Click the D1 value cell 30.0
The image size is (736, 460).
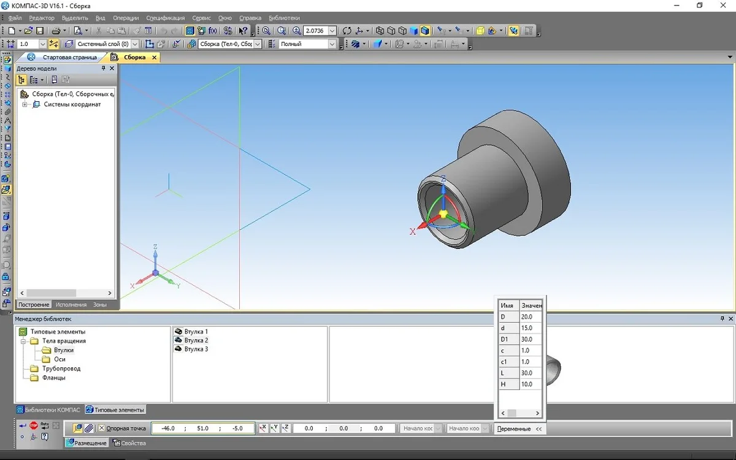(x=531, y=339)
